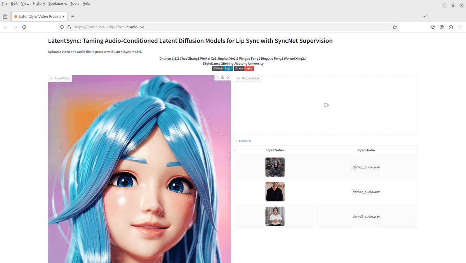Click the camera icon beside Input Video label
The height and width of the screenshot is (263, 466).
[x=51, y=78]
